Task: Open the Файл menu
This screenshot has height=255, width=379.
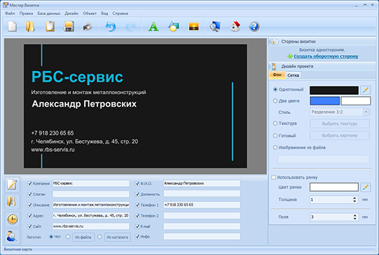Action: 10,13
